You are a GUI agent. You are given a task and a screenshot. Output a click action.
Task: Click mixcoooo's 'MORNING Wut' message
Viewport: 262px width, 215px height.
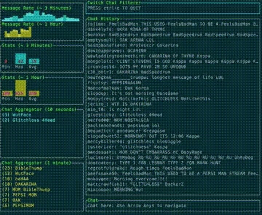pyautogui.click(x=115, y=189)
